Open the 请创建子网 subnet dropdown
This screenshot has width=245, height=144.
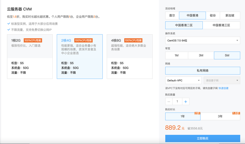222,80
